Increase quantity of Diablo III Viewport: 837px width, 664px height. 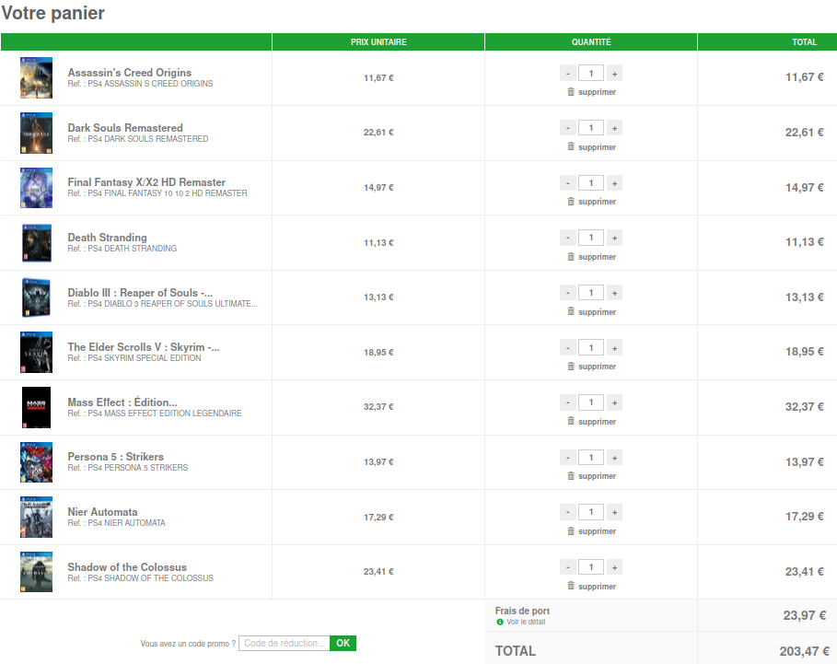[x=614, y=293]
